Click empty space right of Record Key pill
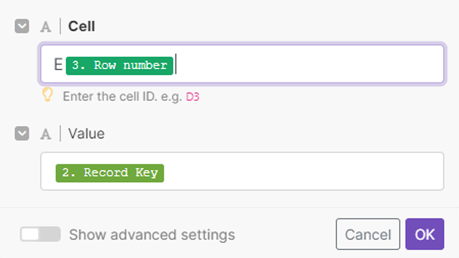This screenshot has height=258, width=459. pos(303,172)
